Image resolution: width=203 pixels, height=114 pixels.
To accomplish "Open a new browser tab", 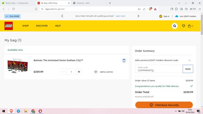I will tap(110, 3).
